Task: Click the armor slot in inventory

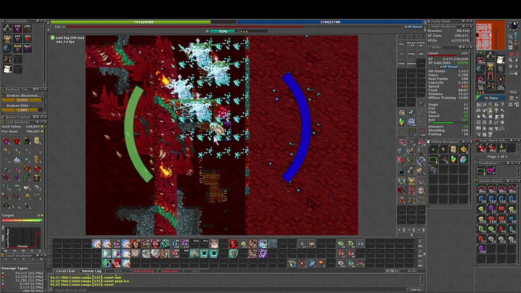Action: tap(490, 66)
